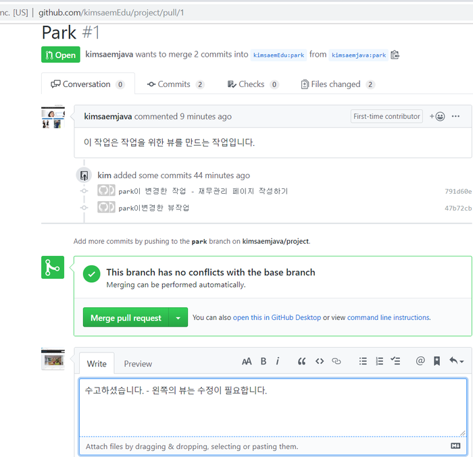Insert a quote in the comment

[301, 361]
